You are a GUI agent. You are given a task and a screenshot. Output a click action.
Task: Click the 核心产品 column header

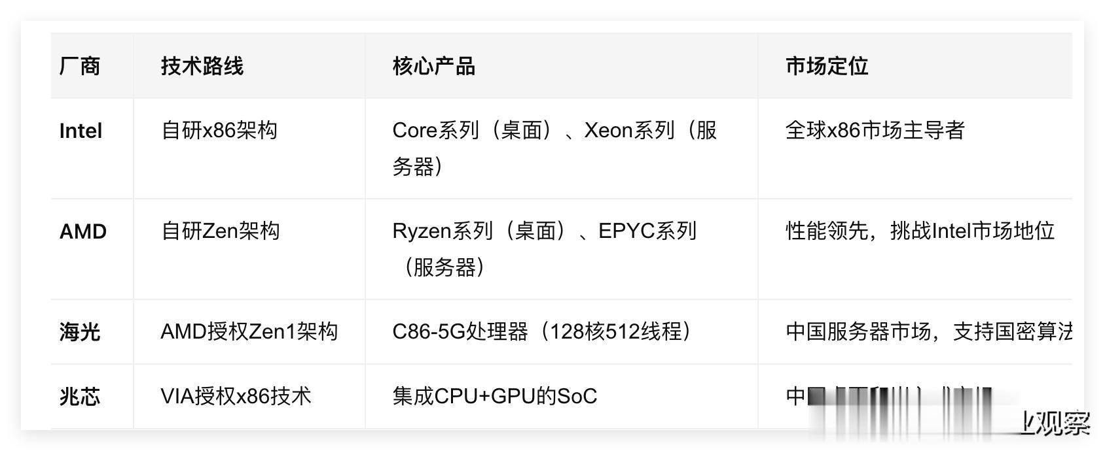(x=433, y=66)
